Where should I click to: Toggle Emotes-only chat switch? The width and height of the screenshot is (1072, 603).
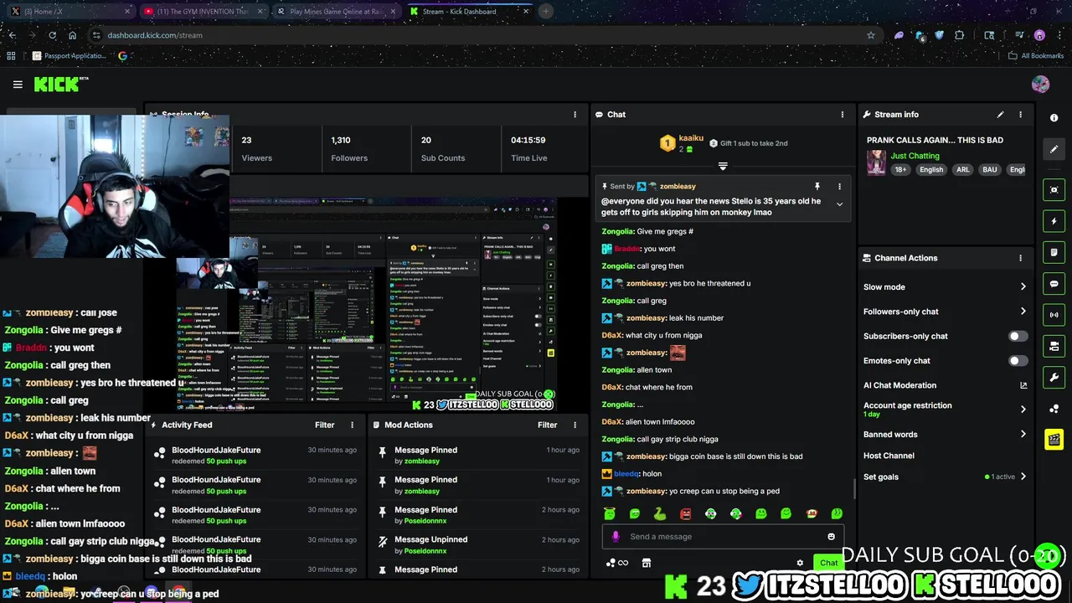[1018, 361]
